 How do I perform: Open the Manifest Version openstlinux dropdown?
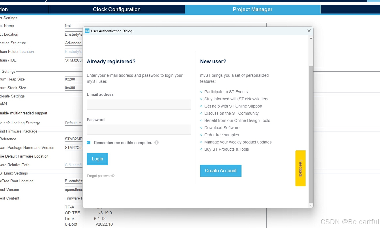tap(74, 189)
